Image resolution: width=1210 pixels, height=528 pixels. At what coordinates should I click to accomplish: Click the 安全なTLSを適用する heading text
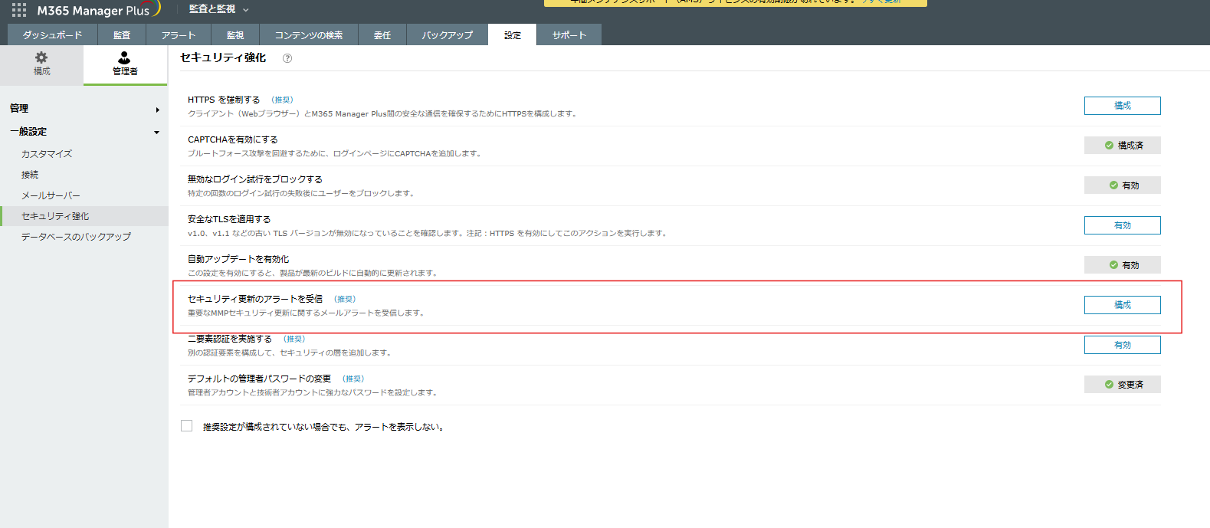229,219
